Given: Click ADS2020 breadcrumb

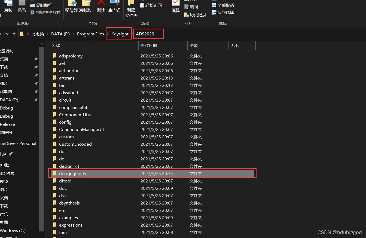Looking at the screenshot, I should [x=145, y=34].
